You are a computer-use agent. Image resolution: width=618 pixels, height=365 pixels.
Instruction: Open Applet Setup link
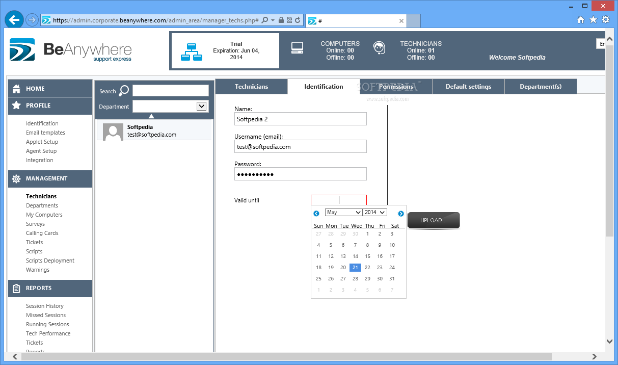[42, 142]
